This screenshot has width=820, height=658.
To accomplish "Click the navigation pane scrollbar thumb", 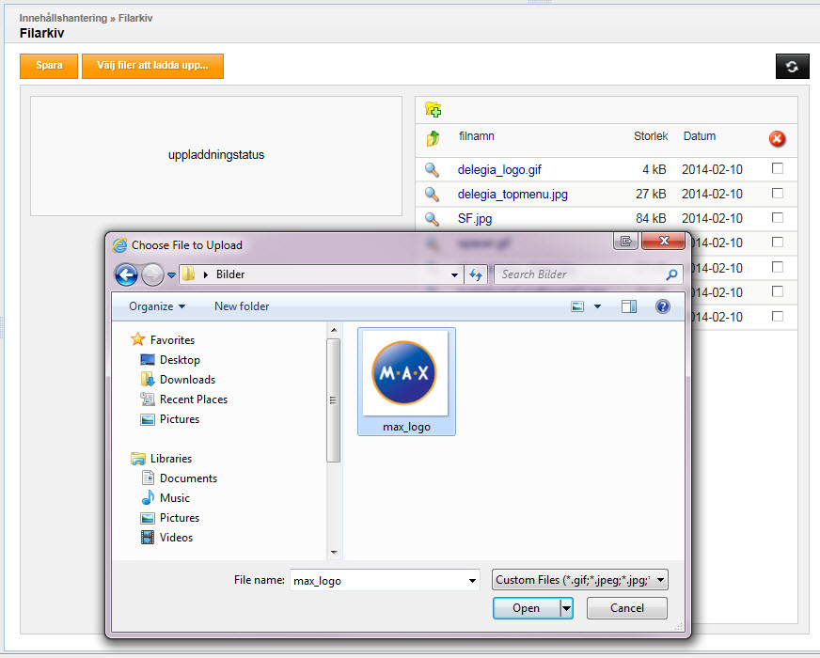I will pyautogui.click(x=333, y=400).
